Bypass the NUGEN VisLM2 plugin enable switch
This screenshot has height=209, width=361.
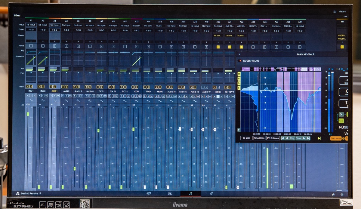[x=240, y=60]
